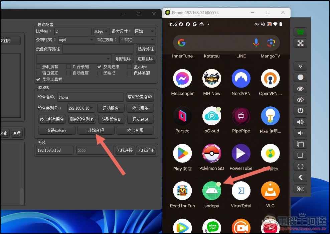This screenshot has width=330, height=234.
Task: Open PipePipe app
Action: (241, 116)
